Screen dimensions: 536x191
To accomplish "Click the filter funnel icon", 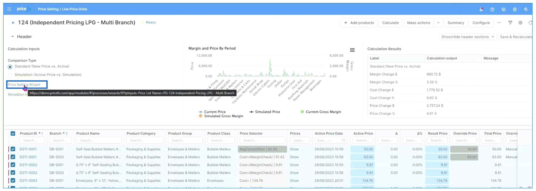I will [510, 23].
